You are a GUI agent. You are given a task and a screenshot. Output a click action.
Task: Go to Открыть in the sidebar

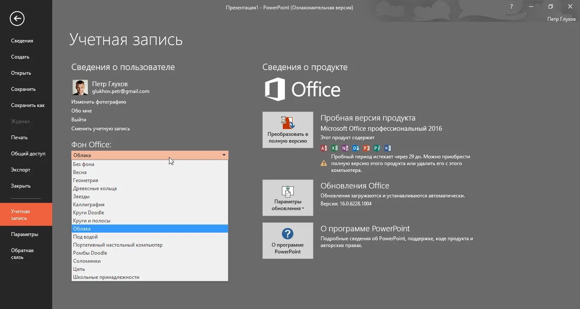[x=26, y=73]
